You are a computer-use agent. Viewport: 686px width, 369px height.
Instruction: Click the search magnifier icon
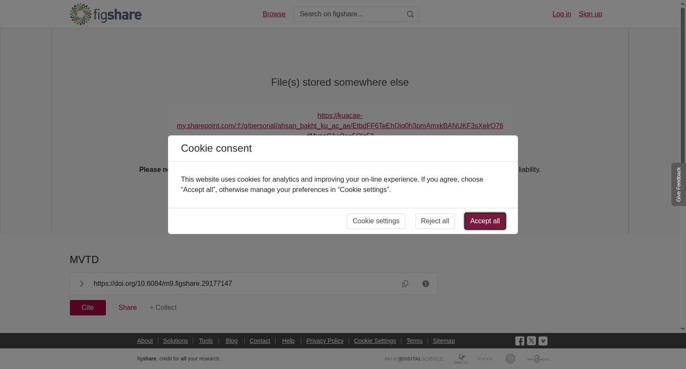[x=410, y=14]
